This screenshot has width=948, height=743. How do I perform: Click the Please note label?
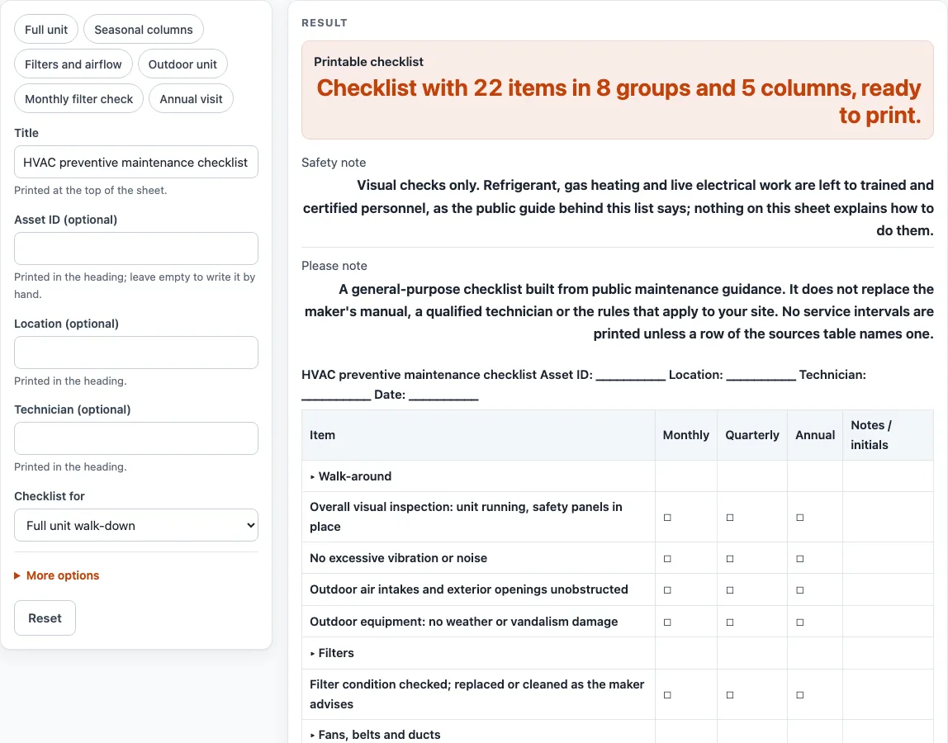[x=334, y=266]
